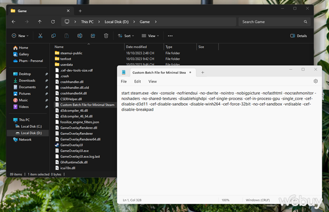The width and height of the screenshot is (329, 212).
Task: Click the Delete trash icon
Action: tap(106, 36)
